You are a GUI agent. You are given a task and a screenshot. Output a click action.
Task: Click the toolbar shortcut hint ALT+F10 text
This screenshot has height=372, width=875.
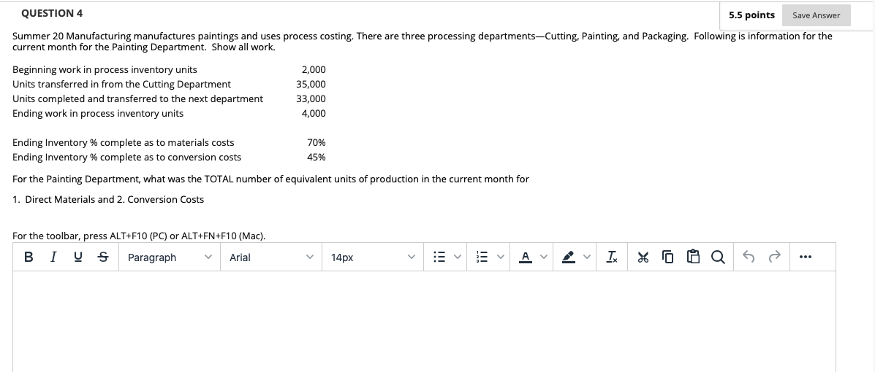[x=139, y=236]
